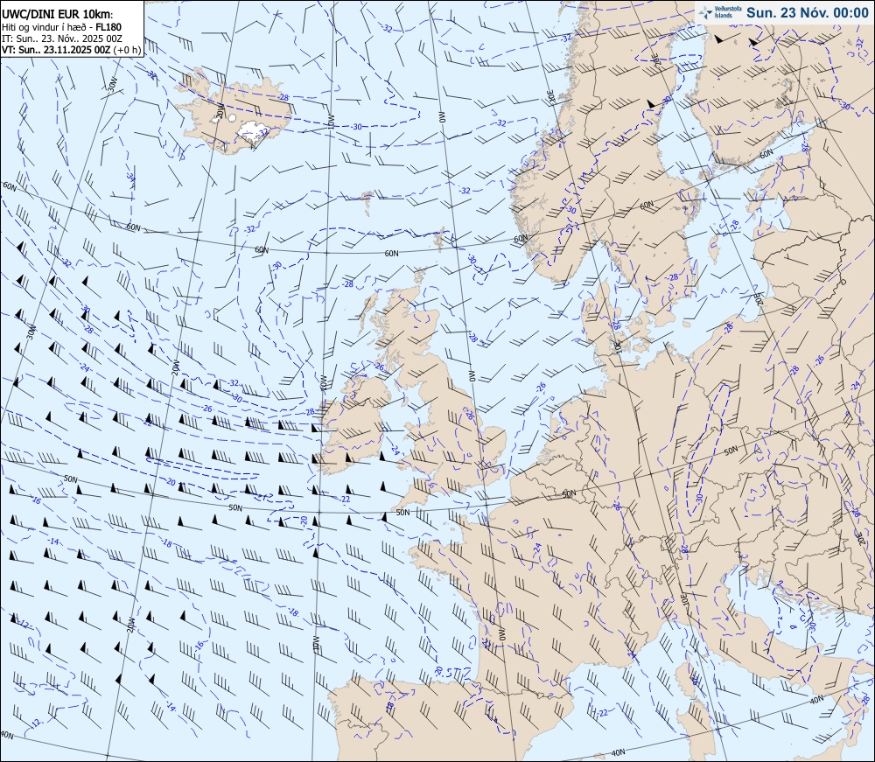
Task: Click the '0W' label over southwestern France
Action: (x=501, y=635)
